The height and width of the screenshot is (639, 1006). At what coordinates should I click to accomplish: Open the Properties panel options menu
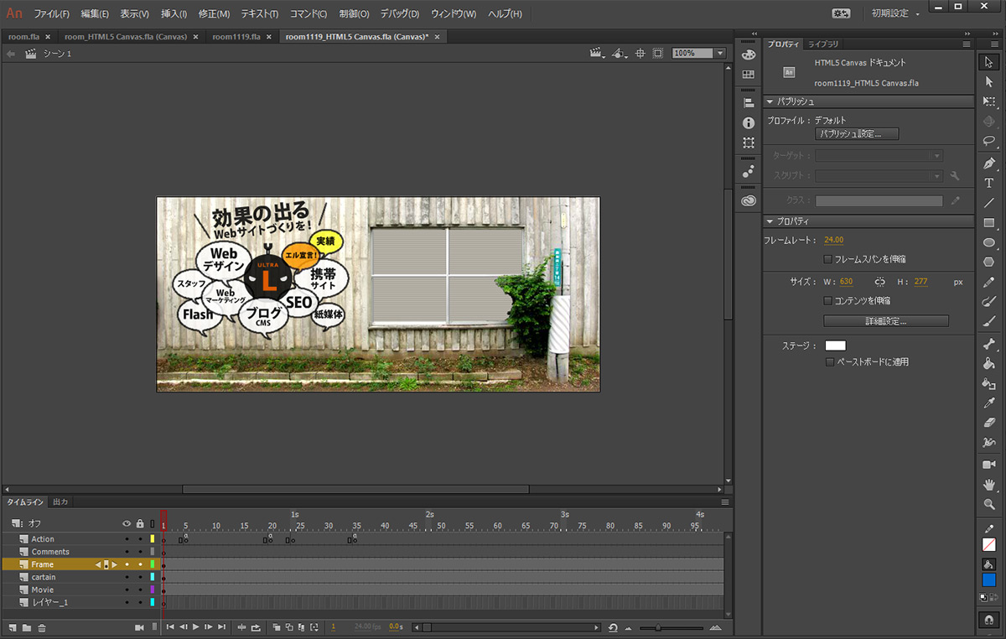pyautogui.click(x=967, y=44)
